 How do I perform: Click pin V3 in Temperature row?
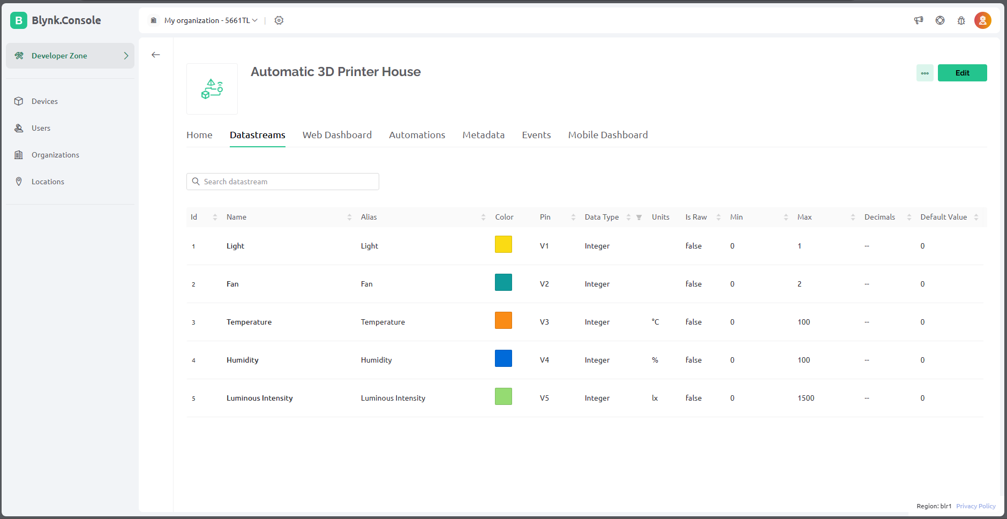point(544,322)
